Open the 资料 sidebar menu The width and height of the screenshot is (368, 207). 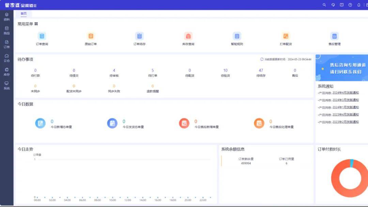point(6,17)
